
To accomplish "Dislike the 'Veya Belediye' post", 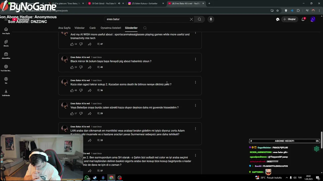I will click(81, 113).
